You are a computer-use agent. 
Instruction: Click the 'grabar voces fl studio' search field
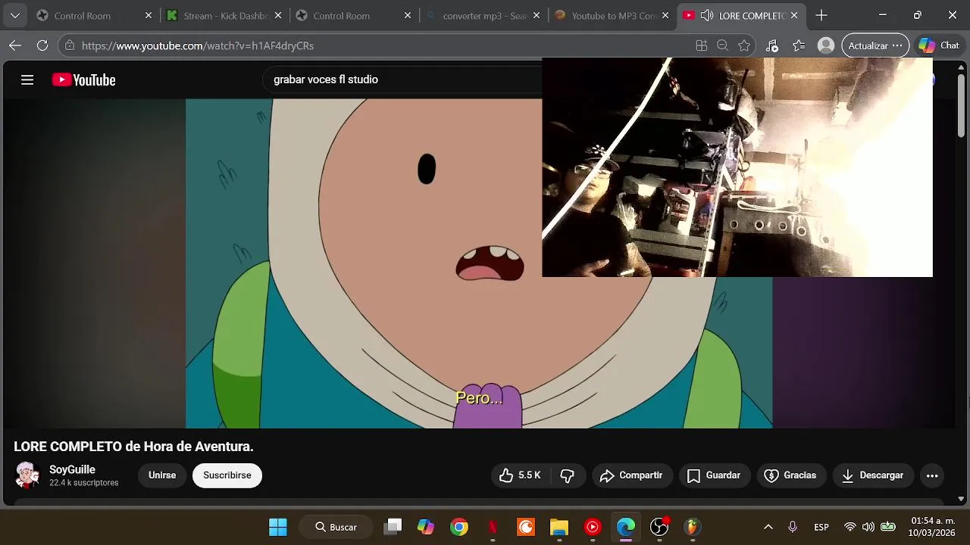point(402,79)
